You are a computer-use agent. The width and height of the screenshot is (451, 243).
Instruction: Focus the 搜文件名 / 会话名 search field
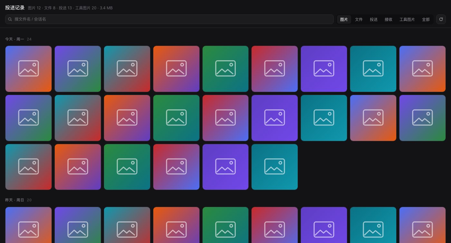pos(169,19)
